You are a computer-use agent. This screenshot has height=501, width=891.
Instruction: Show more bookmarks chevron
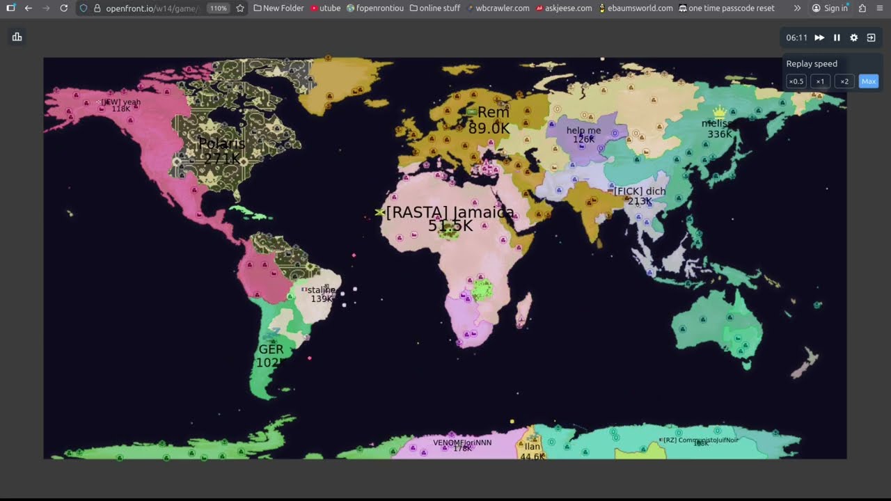coord(797,8)
